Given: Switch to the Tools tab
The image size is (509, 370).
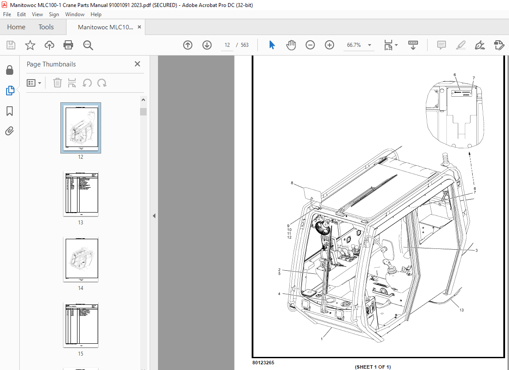Looking at the screenshot, I should coord(46,27).
